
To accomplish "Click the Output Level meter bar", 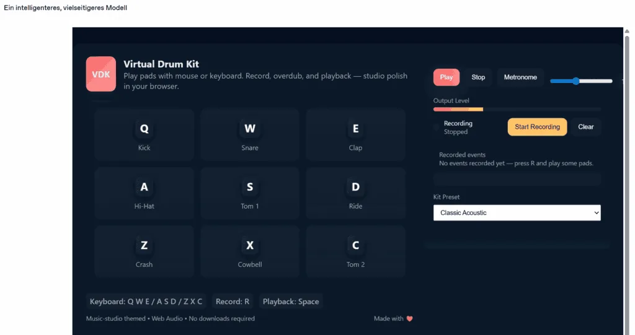I will (517, 109).
